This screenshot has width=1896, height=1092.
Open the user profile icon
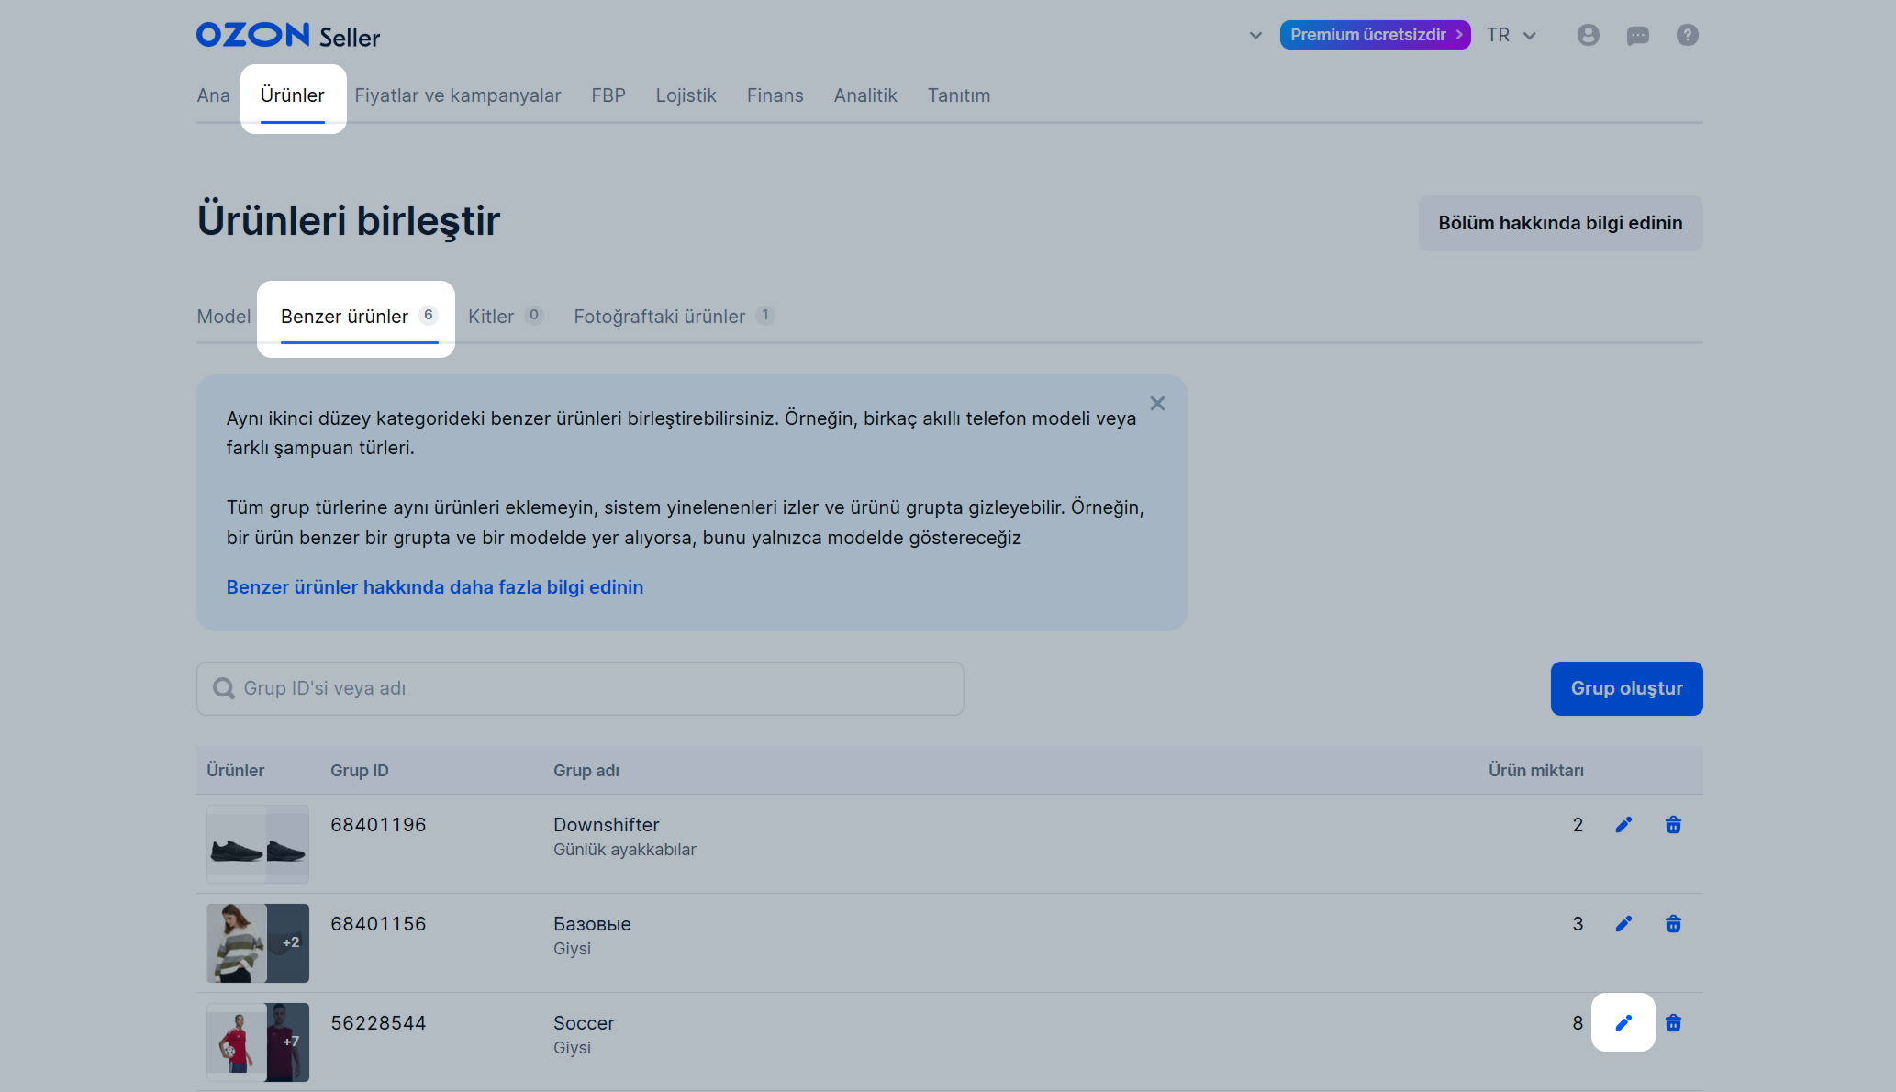pos(1588,35)
